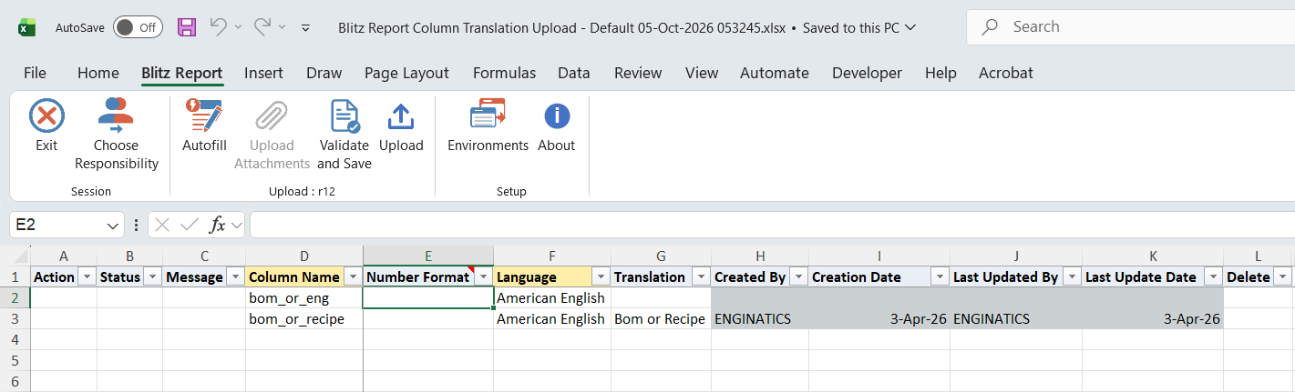Open the Translation column filter dropdown
Image resolution: width=1295 pixels, height=392 pixels.
701,276
